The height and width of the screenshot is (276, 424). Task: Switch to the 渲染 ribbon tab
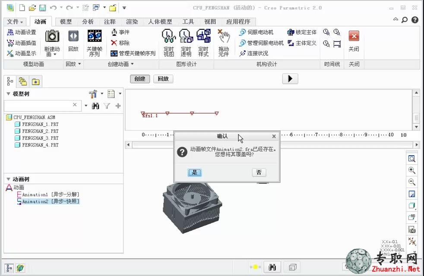coord(132,22)
